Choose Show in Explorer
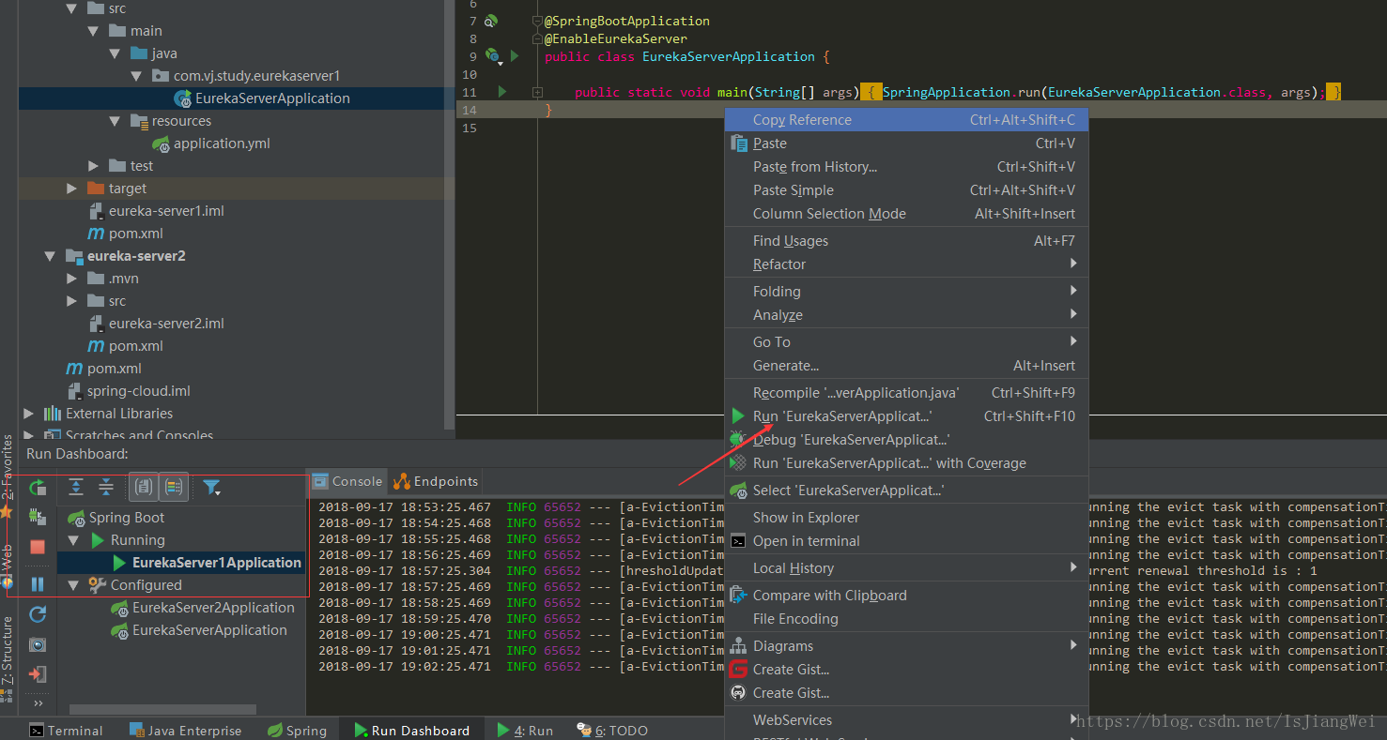The image size is (1387, 740). (x=907, y=518)
